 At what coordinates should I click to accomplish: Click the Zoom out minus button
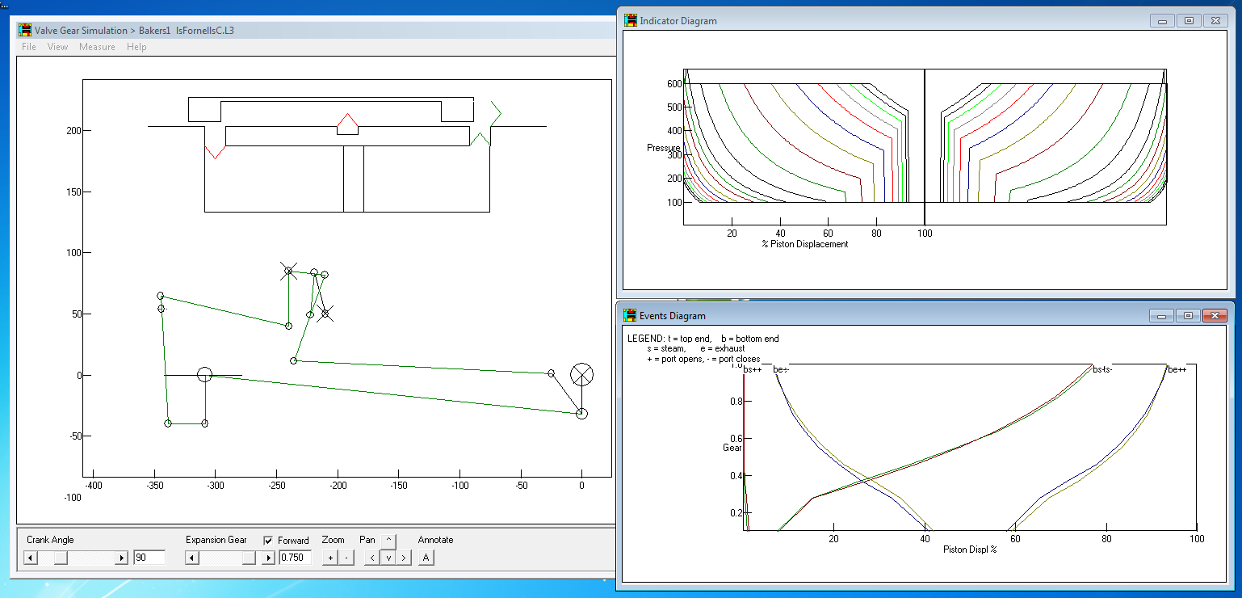pos(346,558)
